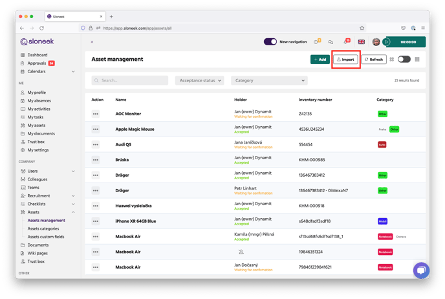Open actions menu for Audi Q5
445x299 pixels.
click(96, 144)
